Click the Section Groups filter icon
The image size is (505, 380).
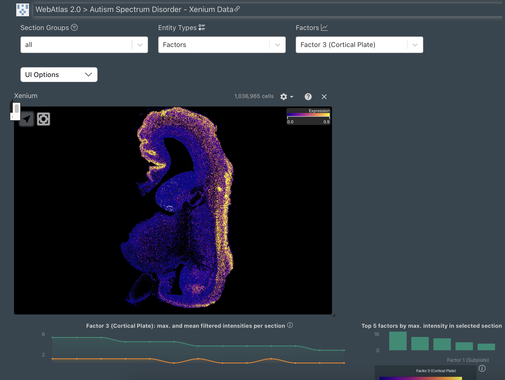pyautogui.click(x=74, y=27)
